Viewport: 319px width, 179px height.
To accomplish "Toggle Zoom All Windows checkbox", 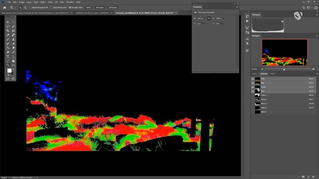I will [51, 7].
